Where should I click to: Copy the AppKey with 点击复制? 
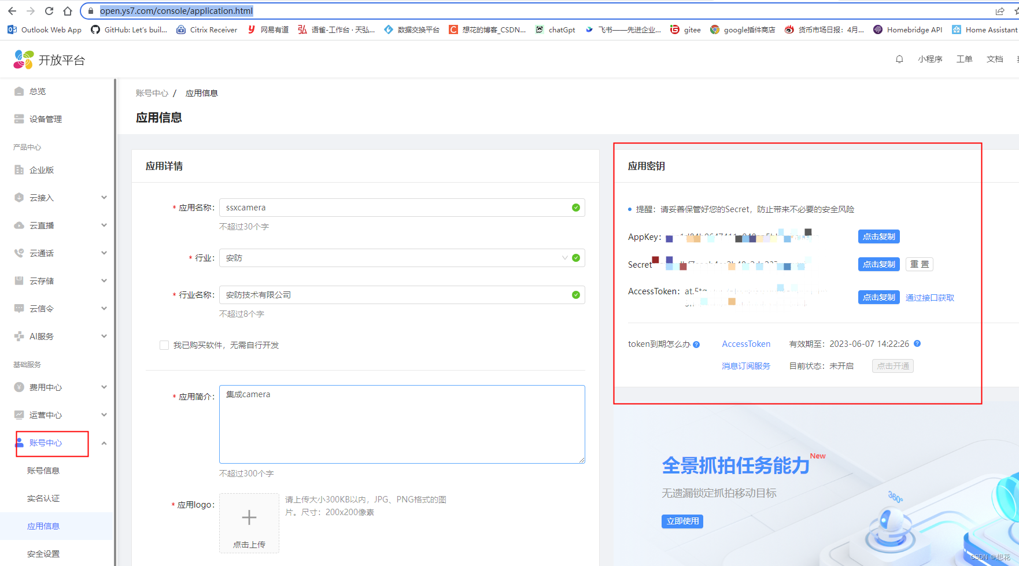tap(879, 236)
